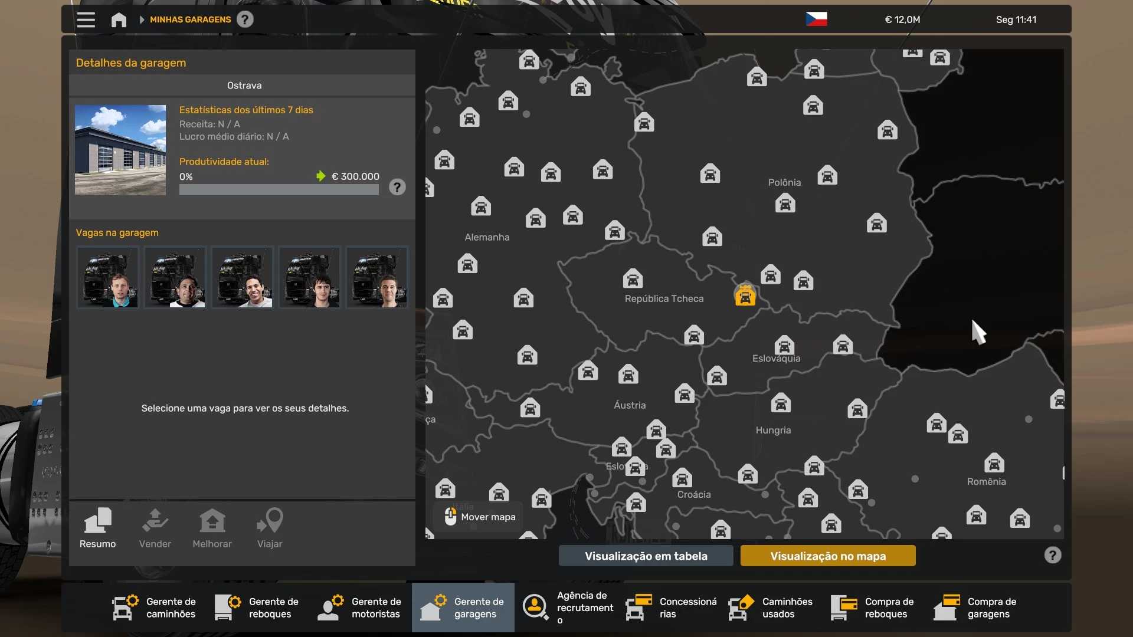This screenshot has width=1133, height=637.
Task: Click the productivity progress bar
Action: coord(279,190)
